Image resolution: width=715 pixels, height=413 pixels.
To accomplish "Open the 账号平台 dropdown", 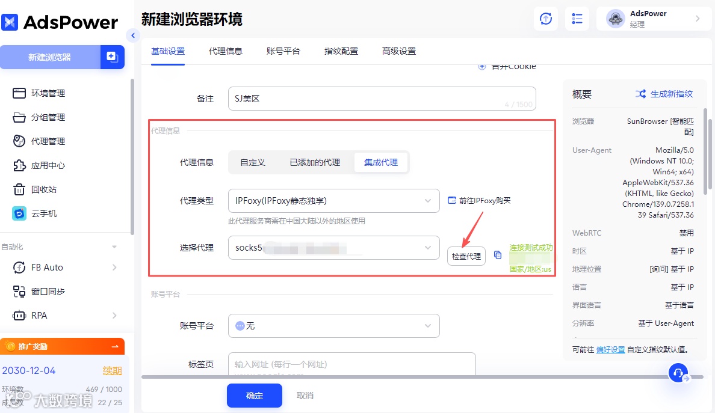I will 334,326.
